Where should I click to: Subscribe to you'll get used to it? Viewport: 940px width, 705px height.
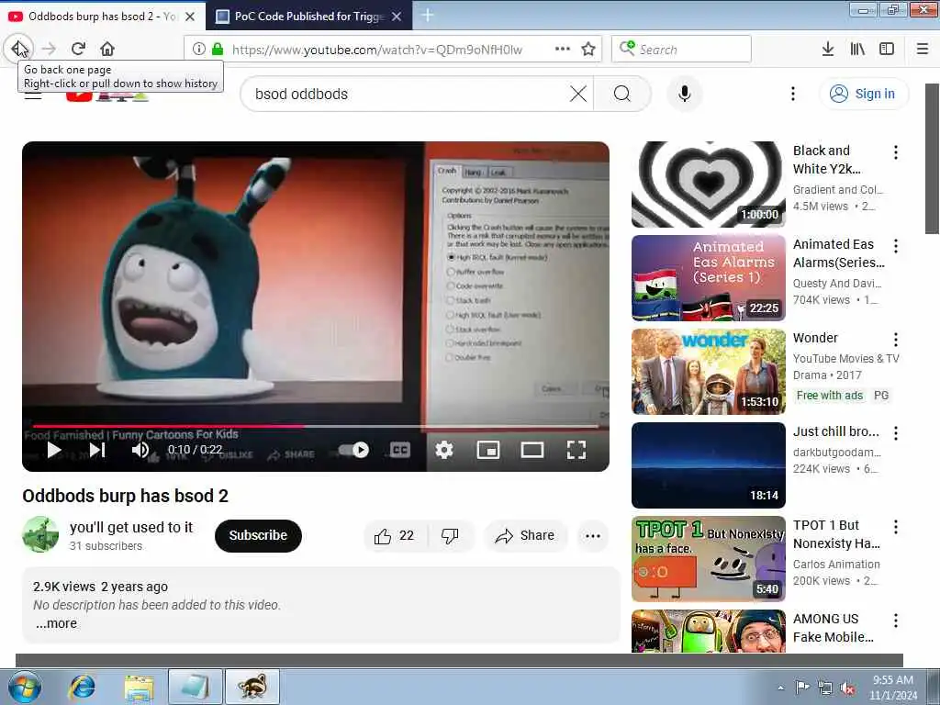258,535
